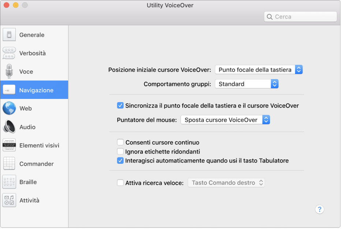Click the Audio speaker icon
The width and height of the screenshot is (342, 229).
point(9,127)
